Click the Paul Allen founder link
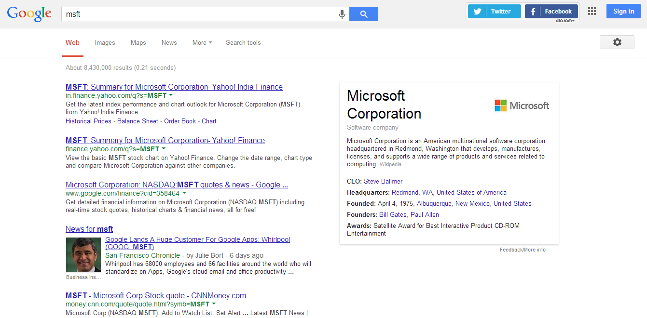The image size is (647, 318). click(x=425, y=214)
